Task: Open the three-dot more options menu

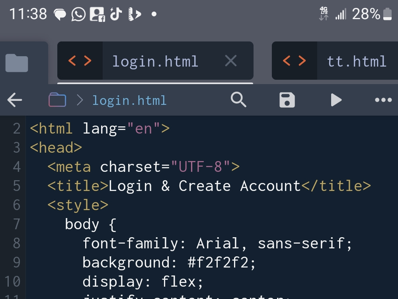Action: coord(383,100)
